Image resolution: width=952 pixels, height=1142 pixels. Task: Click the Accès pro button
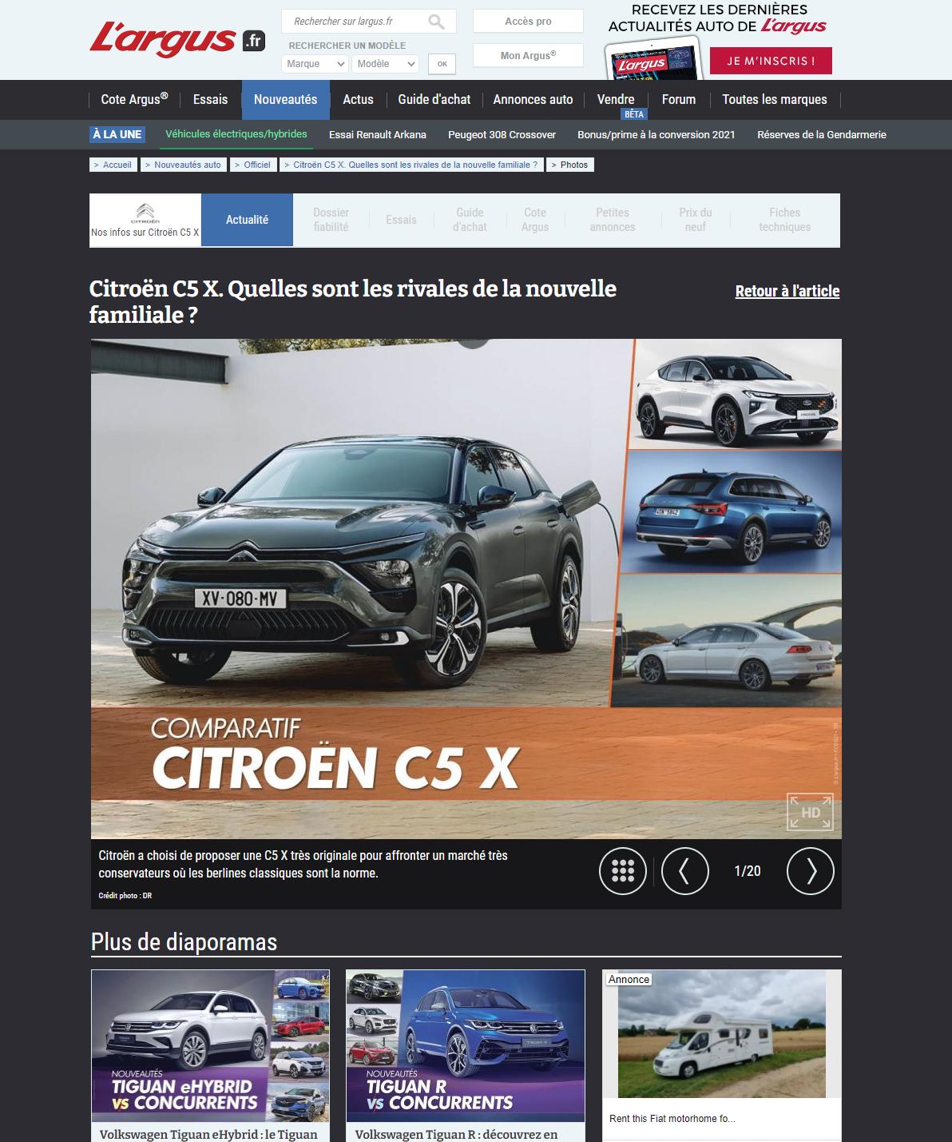(528, 22)
